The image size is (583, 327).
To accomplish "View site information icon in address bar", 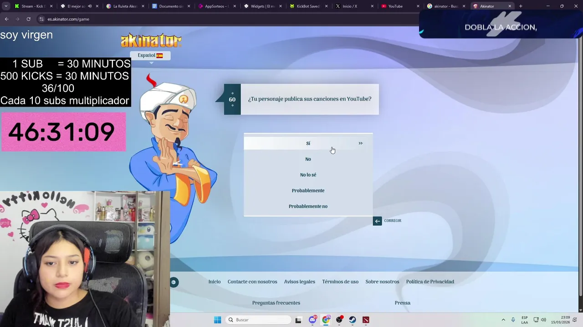I will [41, 19].
